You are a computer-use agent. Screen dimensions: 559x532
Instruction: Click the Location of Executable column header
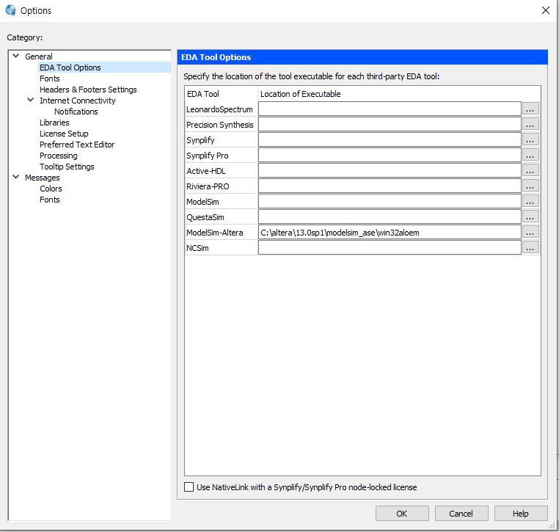398,94
